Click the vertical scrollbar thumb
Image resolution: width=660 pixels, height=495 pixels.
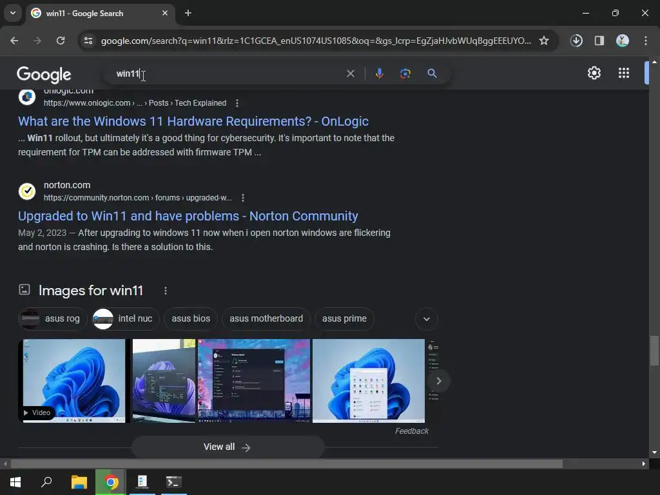654,351
